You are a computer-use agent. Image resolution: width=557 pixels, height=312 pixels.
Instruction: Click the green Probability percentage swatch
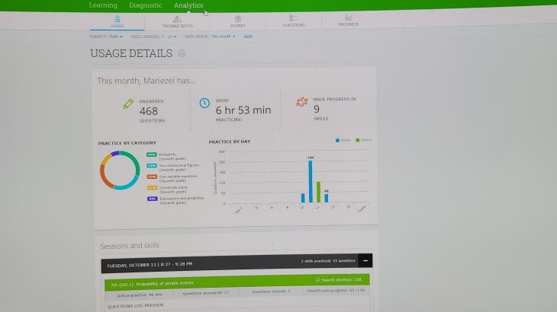[x=151, y=154]
